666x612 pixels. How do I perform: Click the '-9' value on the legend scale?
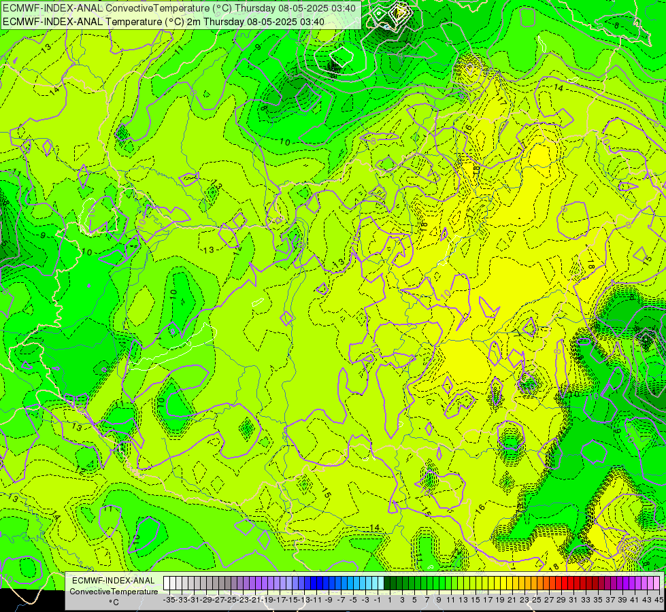pos(329,600)
